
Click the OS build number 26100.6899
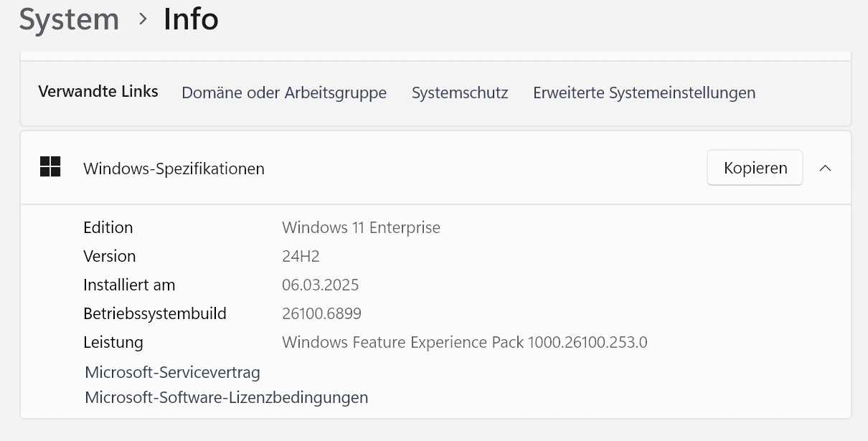(x=321, y=313)
